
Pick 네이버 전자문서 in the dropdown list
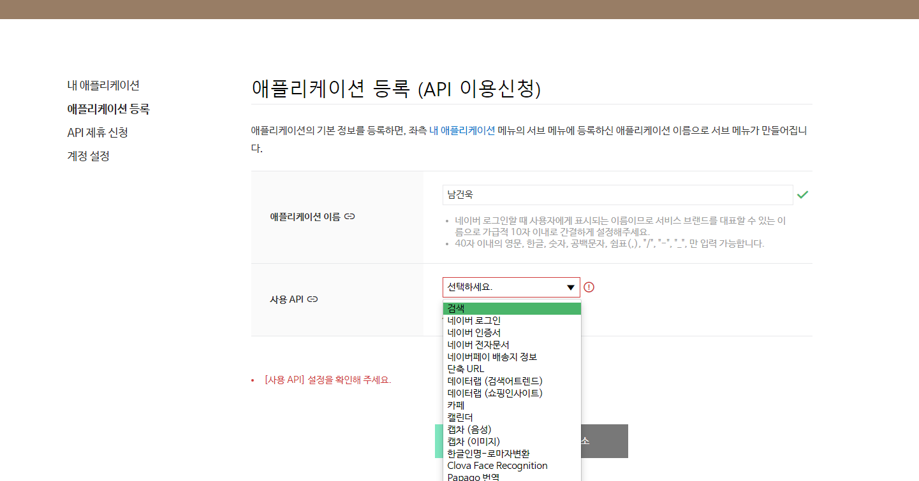tap(512, 345)
